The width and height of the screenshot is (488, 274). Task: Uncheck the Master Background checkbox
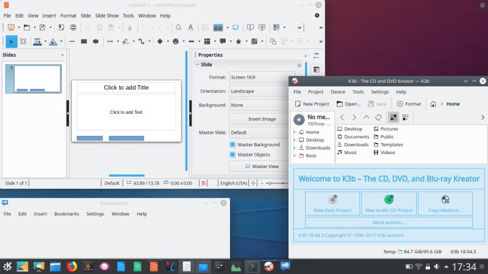coord(232,145)
